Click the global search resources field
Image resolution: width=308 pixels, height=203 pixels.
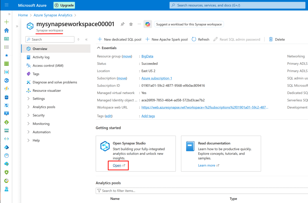coord(238,5)
